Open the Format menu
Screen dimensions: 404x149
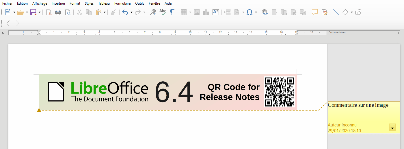click(x=75, y=3)
